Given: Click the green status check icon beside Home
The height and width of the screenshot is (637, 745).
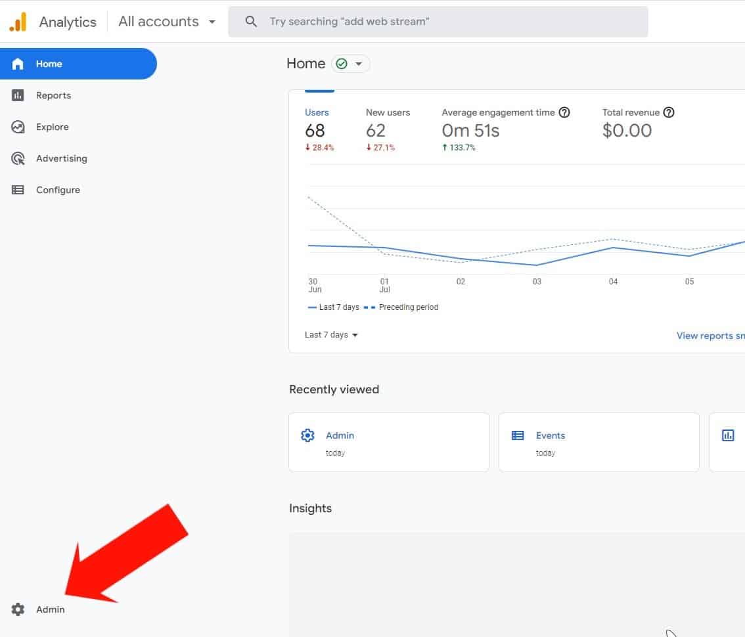Looking at the screenshot, I should (x=342, y=64).
